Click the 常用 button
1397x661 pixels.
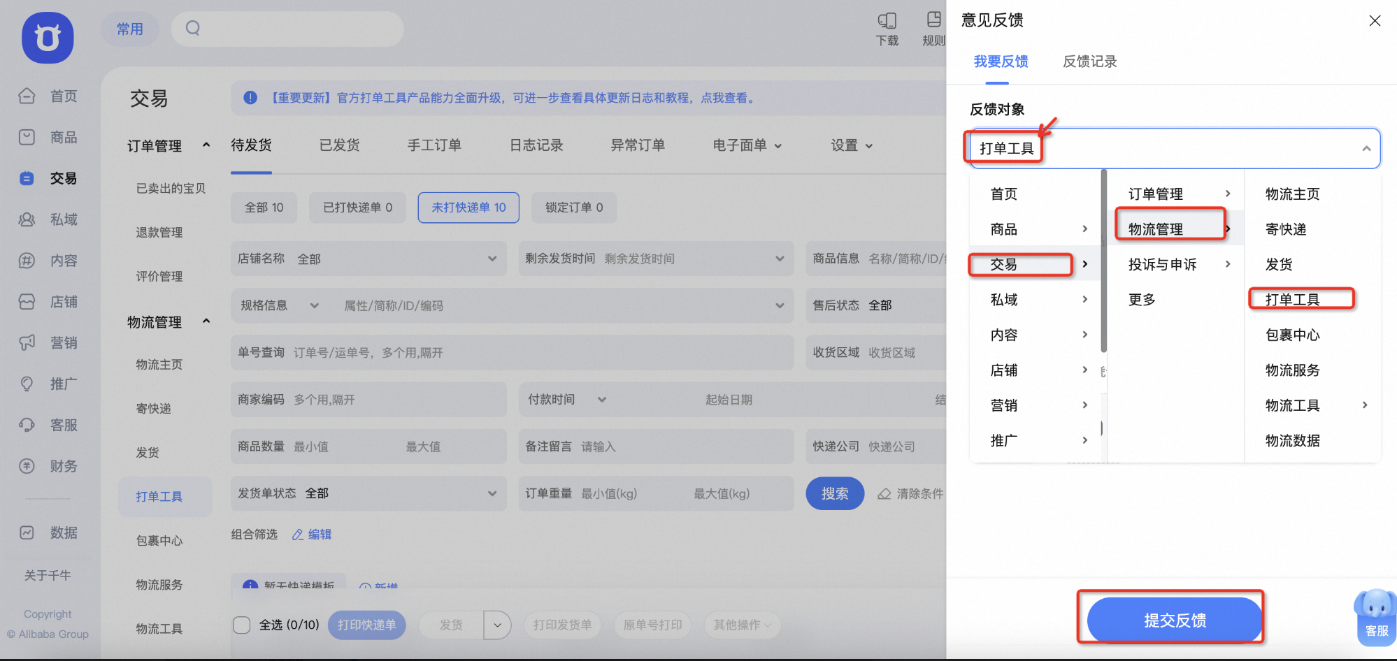pyautogui.click(x=130, y=29)
